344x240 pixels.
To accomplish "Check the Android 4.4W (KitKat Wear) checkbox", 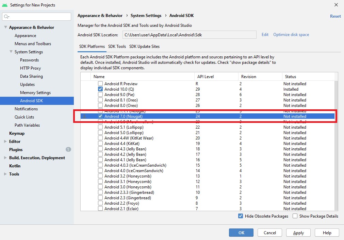I will tap(100, 138).
